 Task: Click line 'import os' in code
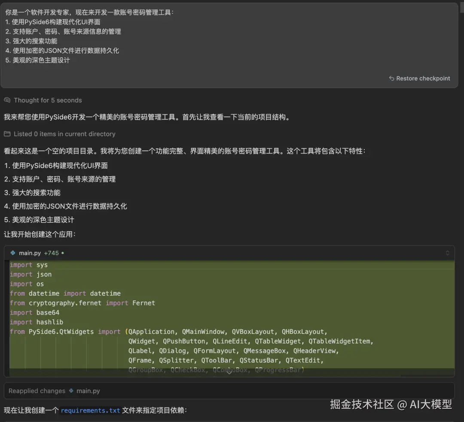27,284
